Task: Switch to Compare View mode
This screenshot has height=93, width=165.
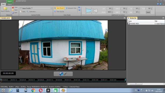Action: 71,8
